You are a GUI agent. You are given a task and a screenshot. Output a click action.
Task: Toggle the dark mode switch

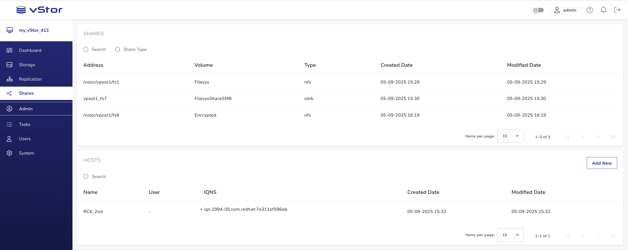(538, 10)
